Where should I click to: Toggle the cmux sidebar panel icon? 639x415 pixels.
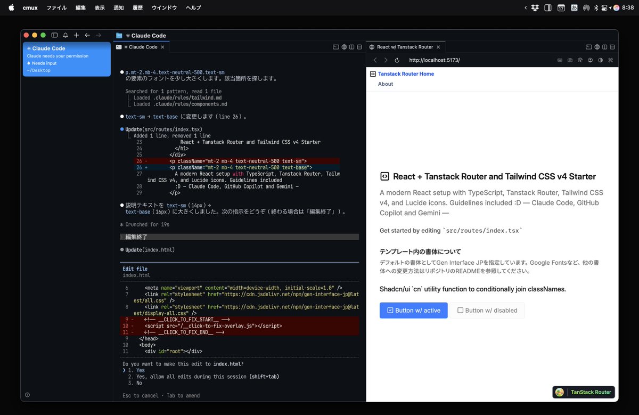(x=54, y=35)
